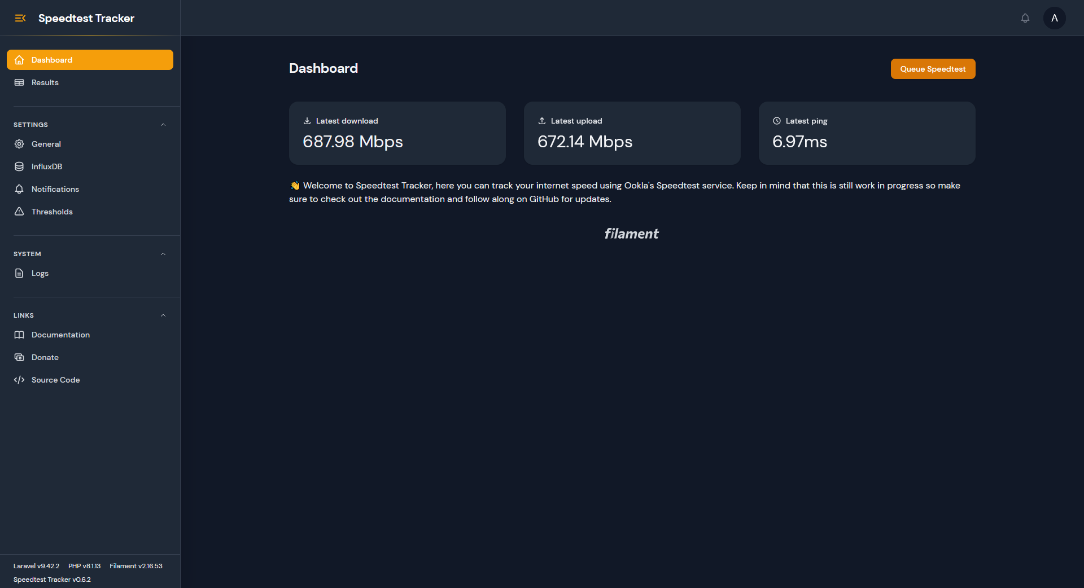The height and width of the screenshot is (588, 1084).
Task: Click the Laravel v9.42.2 version text
Action: [x=36, y=566]
